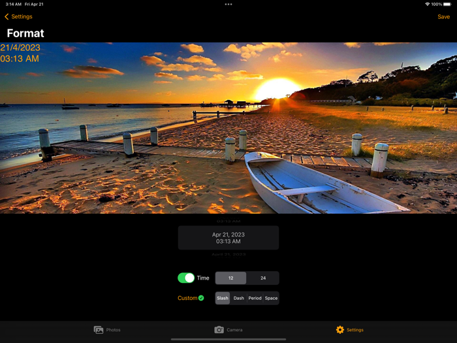Click the Format page title
This screenshot has height=343, width=457.
tap(25, 33)
